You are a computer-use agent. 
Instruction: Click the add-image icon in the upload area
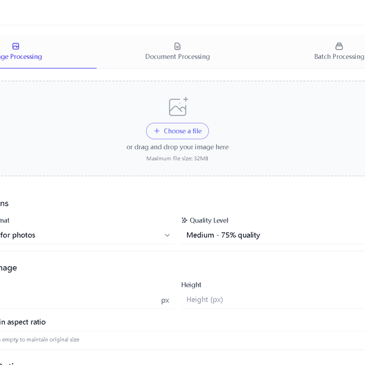pos(178,107)
